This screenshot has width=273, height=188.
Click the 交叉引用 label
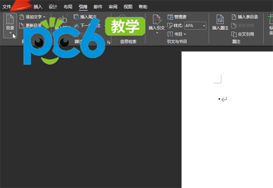[x=246, y=34]
